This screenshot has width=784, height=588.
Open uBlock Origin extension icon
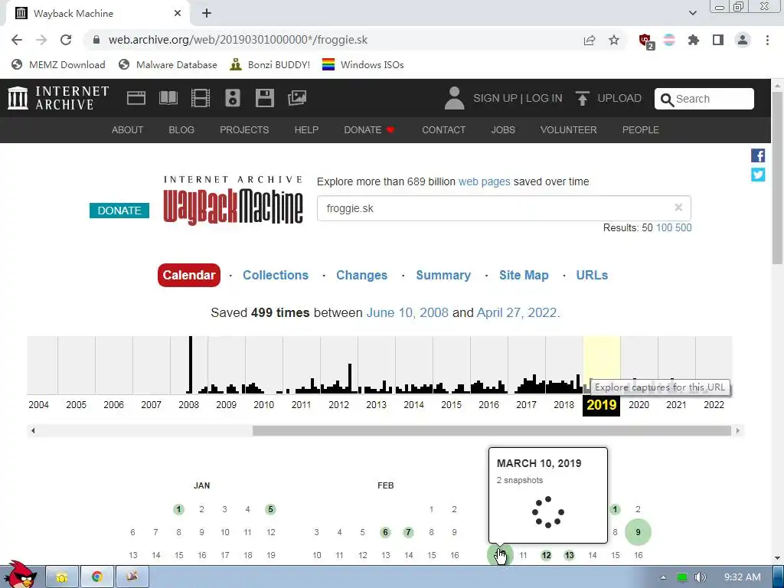[646, 41]
